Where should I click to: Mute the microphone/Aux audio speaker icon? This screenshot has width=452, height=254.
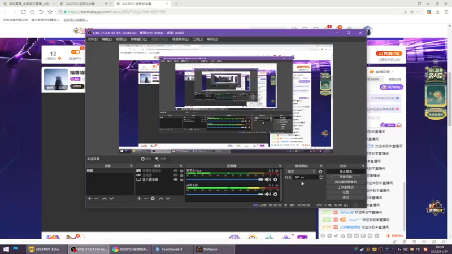pyautogui.click(x=268, y=179)
